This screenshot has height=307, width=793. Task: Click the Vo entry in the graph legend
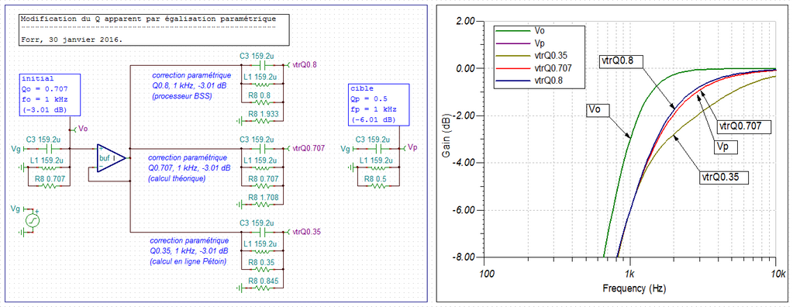540,30
